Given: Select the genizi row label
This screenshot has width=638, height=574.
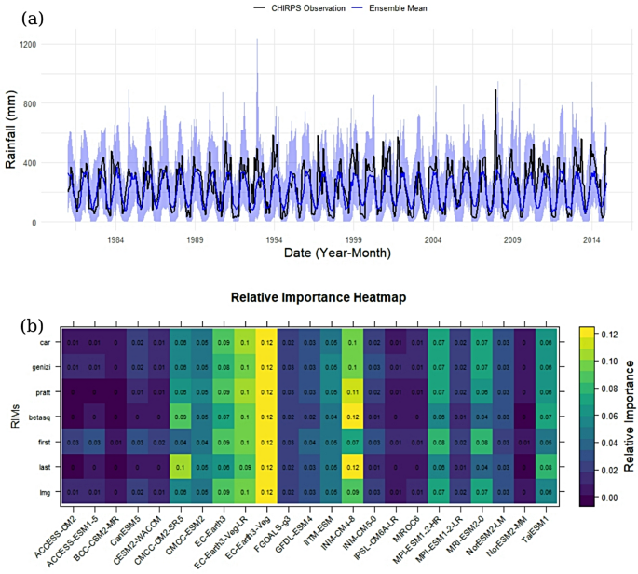Looking at the screenshot, I should tap(41, 367).
